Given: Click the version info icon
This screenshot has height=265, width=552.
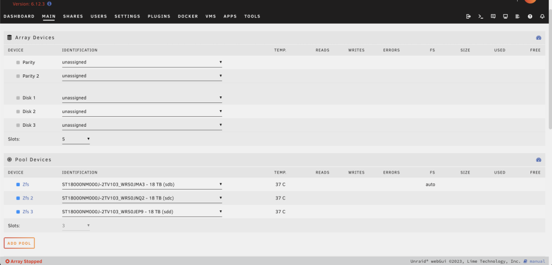Looking at the screenshot, I should pyautogui.click(x=49, y=4).
